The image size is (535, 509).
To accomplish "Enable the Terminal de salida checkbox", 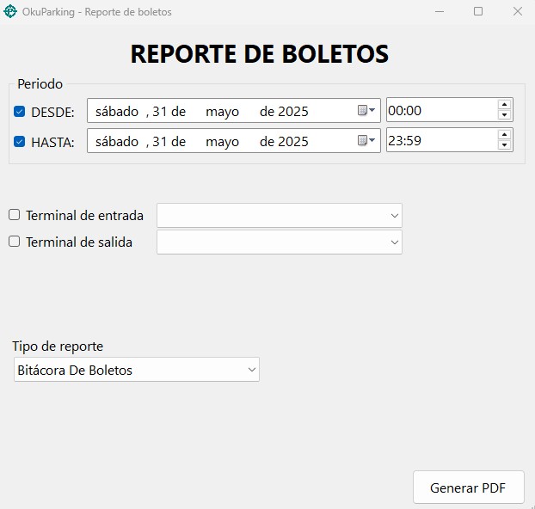I will [15, 242].
